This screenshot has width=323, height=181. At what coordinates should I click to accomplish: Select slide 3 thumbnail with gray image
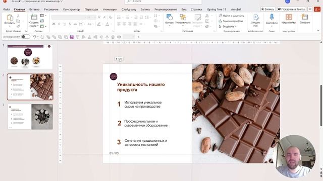click(x=30, y=117)
